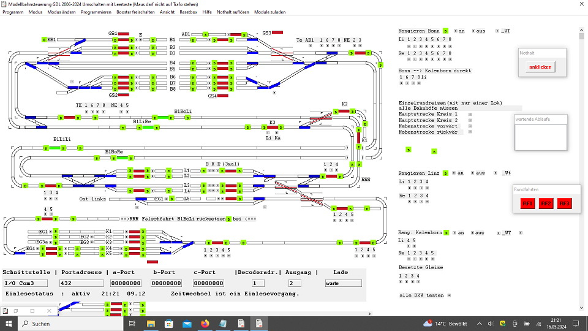588x331 pixels.
Task: Open Modus menu
Action: click(36, 12)
